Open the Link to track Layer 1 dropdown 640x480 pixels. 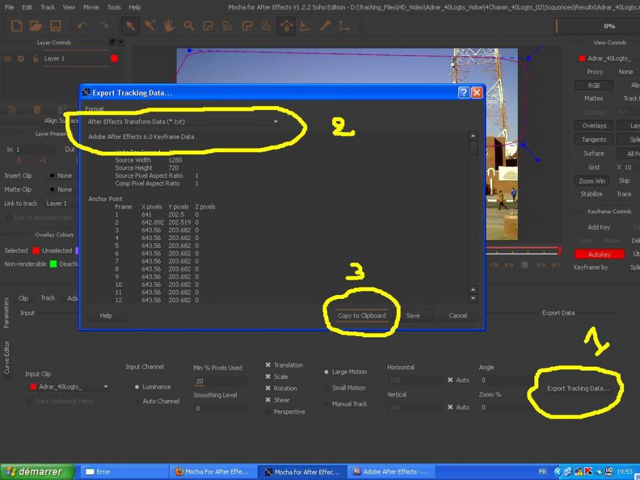click(61, 204)
